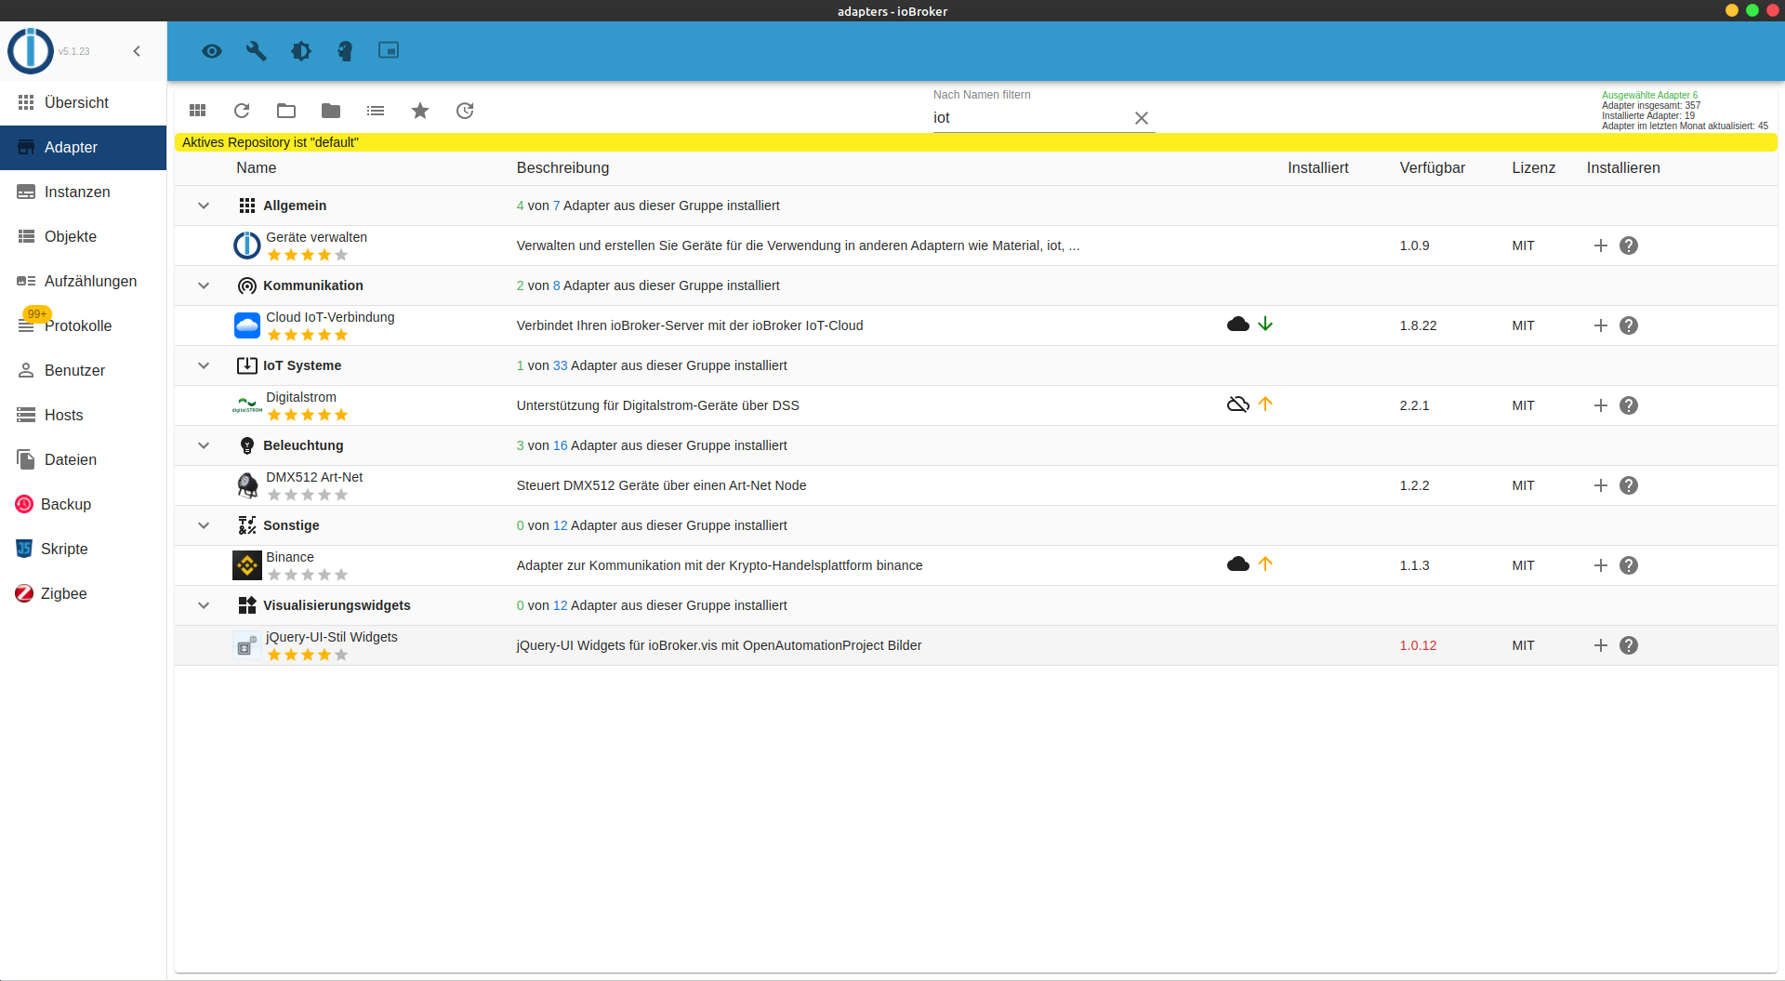Screen dimensions: 1785x981
Task: Switch the theme using the brightness icon
Action: click(x=301, y=51)
